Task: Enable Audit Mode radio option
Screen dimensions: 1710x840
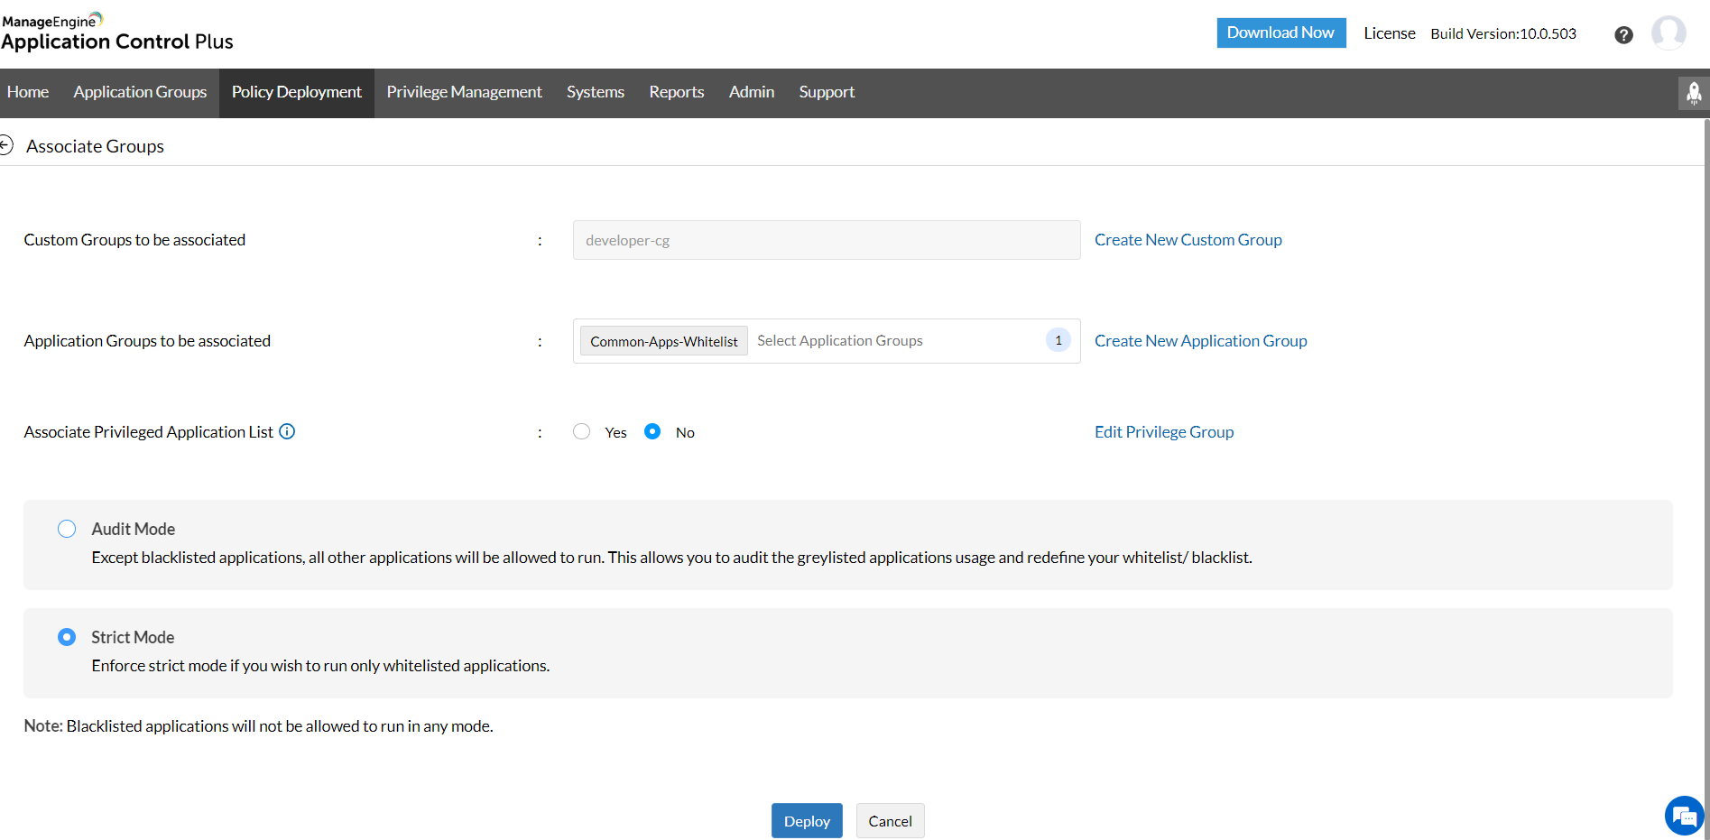Action: pyautogui.click(x=67, y=529)
